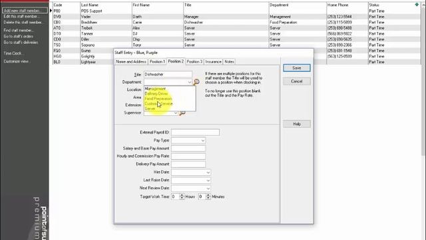
Task: Switch to the Name and Address tab
Action: tap(131, 62)
